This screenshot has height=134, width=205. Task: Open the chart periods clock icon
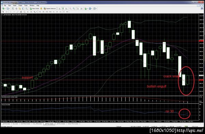90,9
